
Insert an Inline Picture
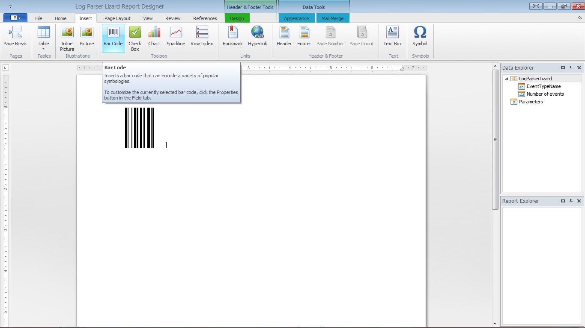(x=67, y=38)
